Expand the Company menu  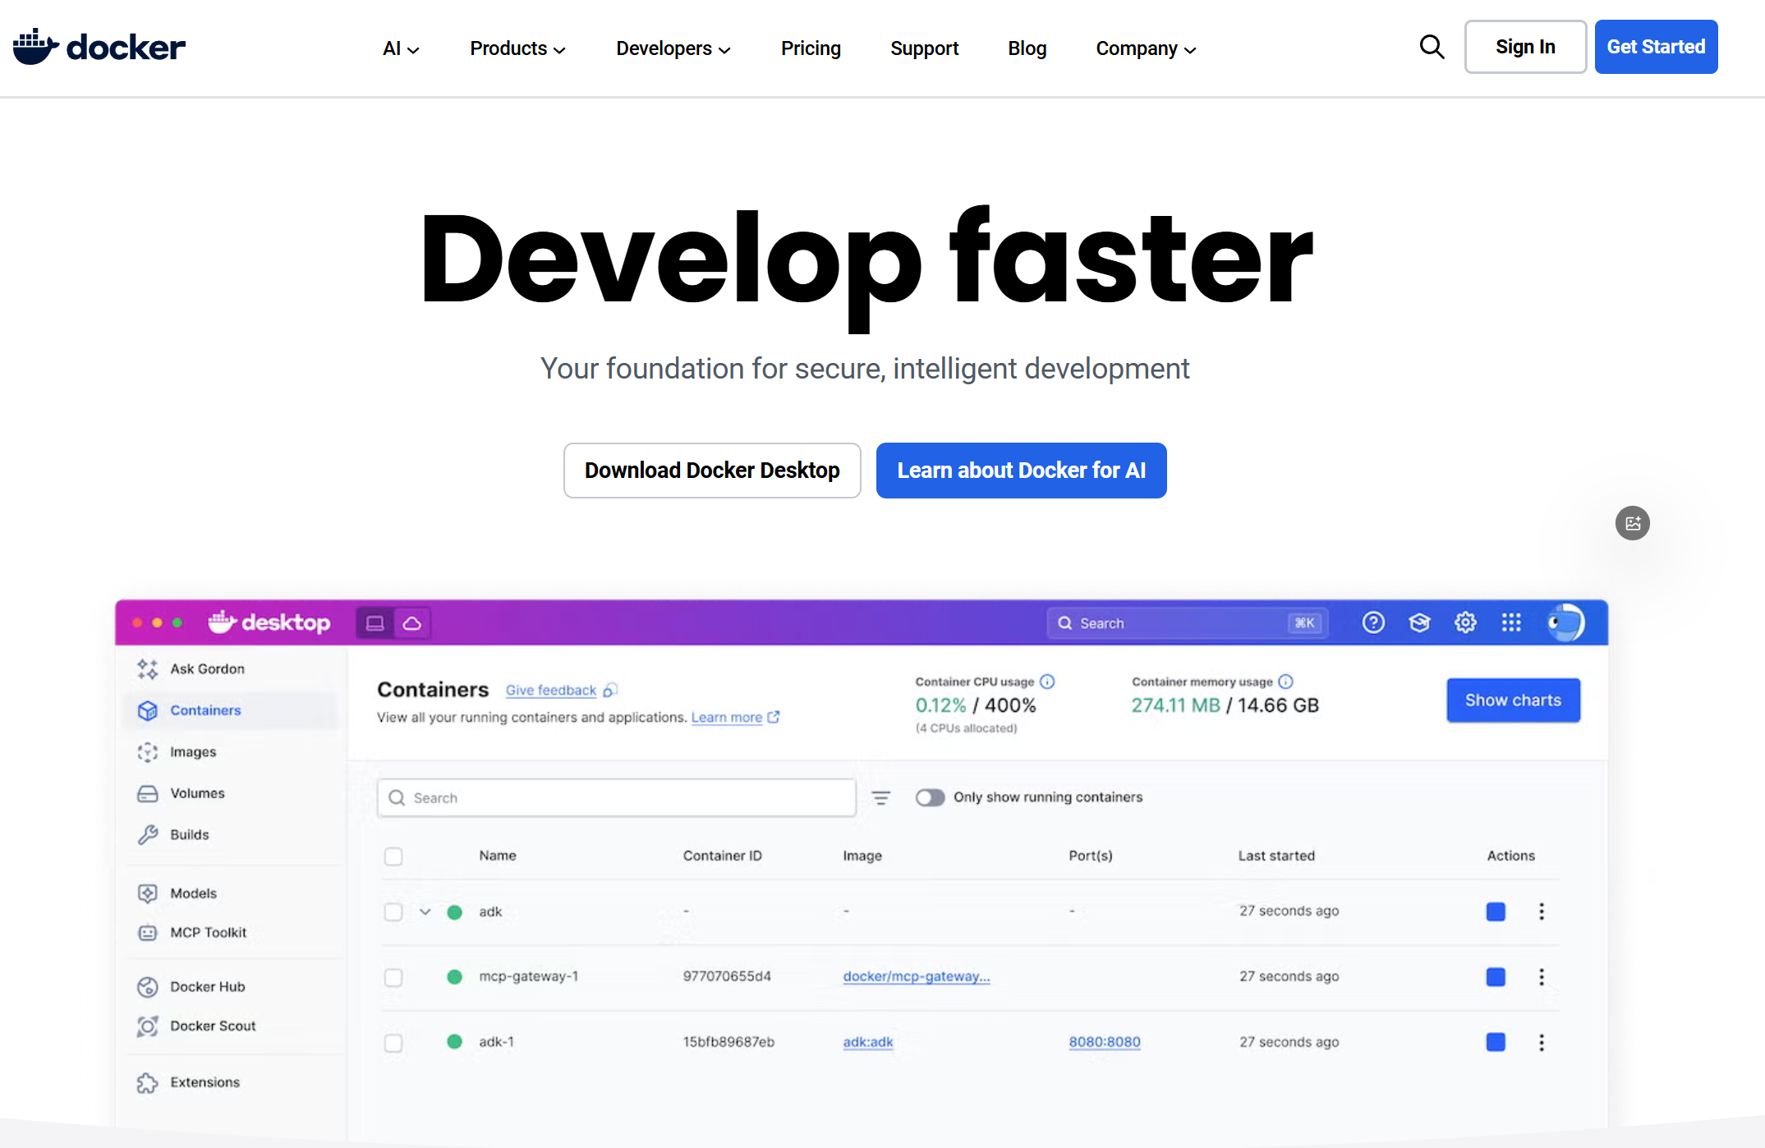click(x=1146, y=48)
